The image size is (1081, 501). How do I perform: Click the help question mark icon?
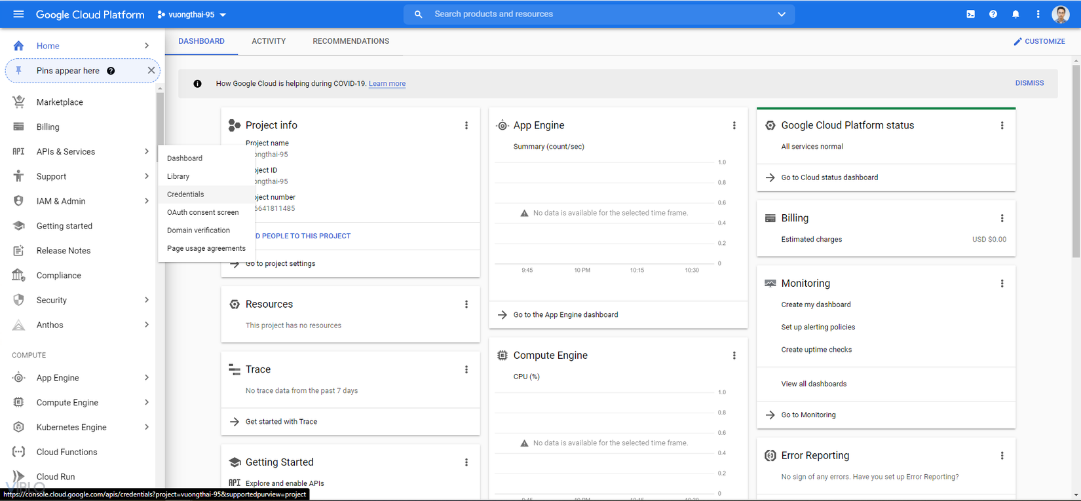pos(993,14)
